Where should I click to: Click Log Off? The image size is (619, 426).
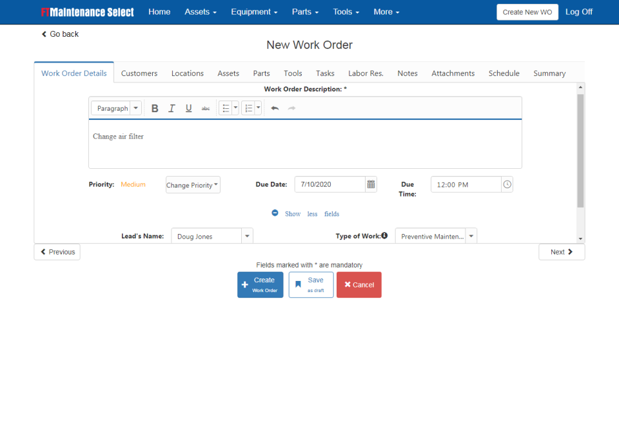click(x=579, y=12)
